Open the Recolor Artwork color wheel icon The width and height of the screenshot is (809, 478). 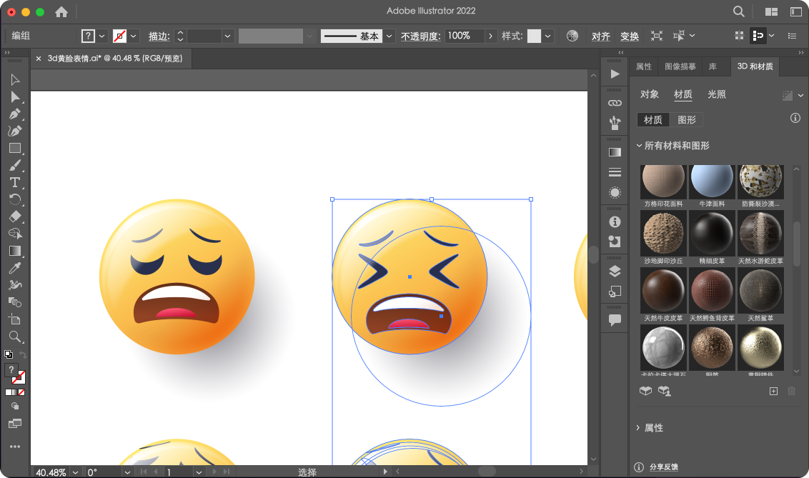point(572,36)
